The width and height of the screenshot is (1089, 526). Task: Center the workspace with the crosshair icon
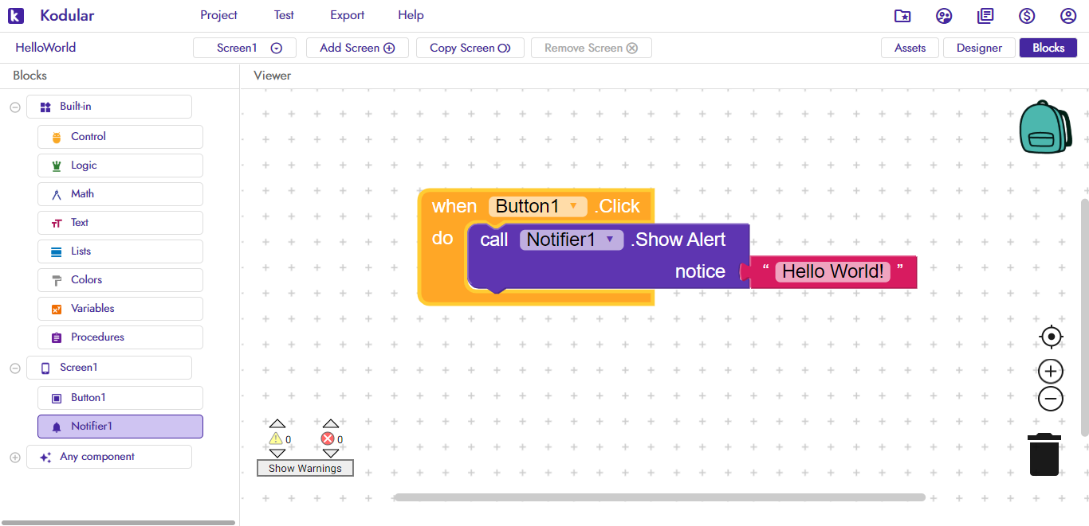(1052, 337)
